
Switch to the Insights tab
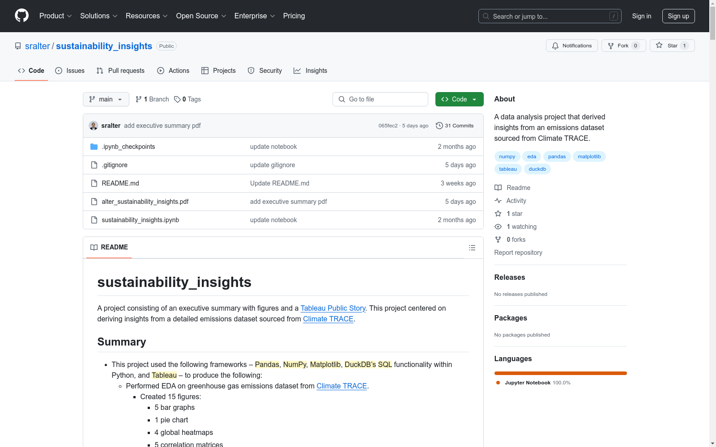pos(310,71)
